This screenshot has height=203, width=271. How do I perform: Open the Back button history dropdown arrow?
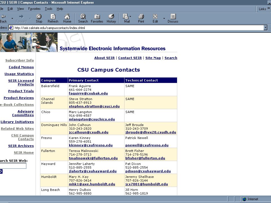click(12, 18)
